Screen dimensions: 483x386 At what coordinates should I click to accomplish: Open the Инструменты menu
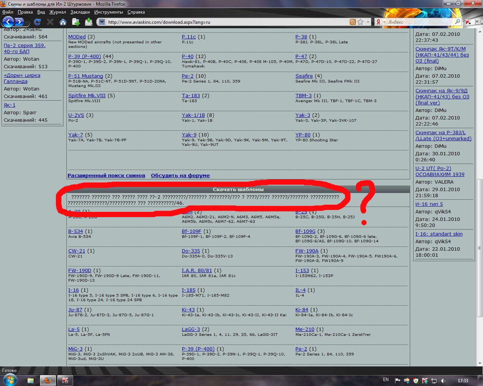click(x=109, y=12)
